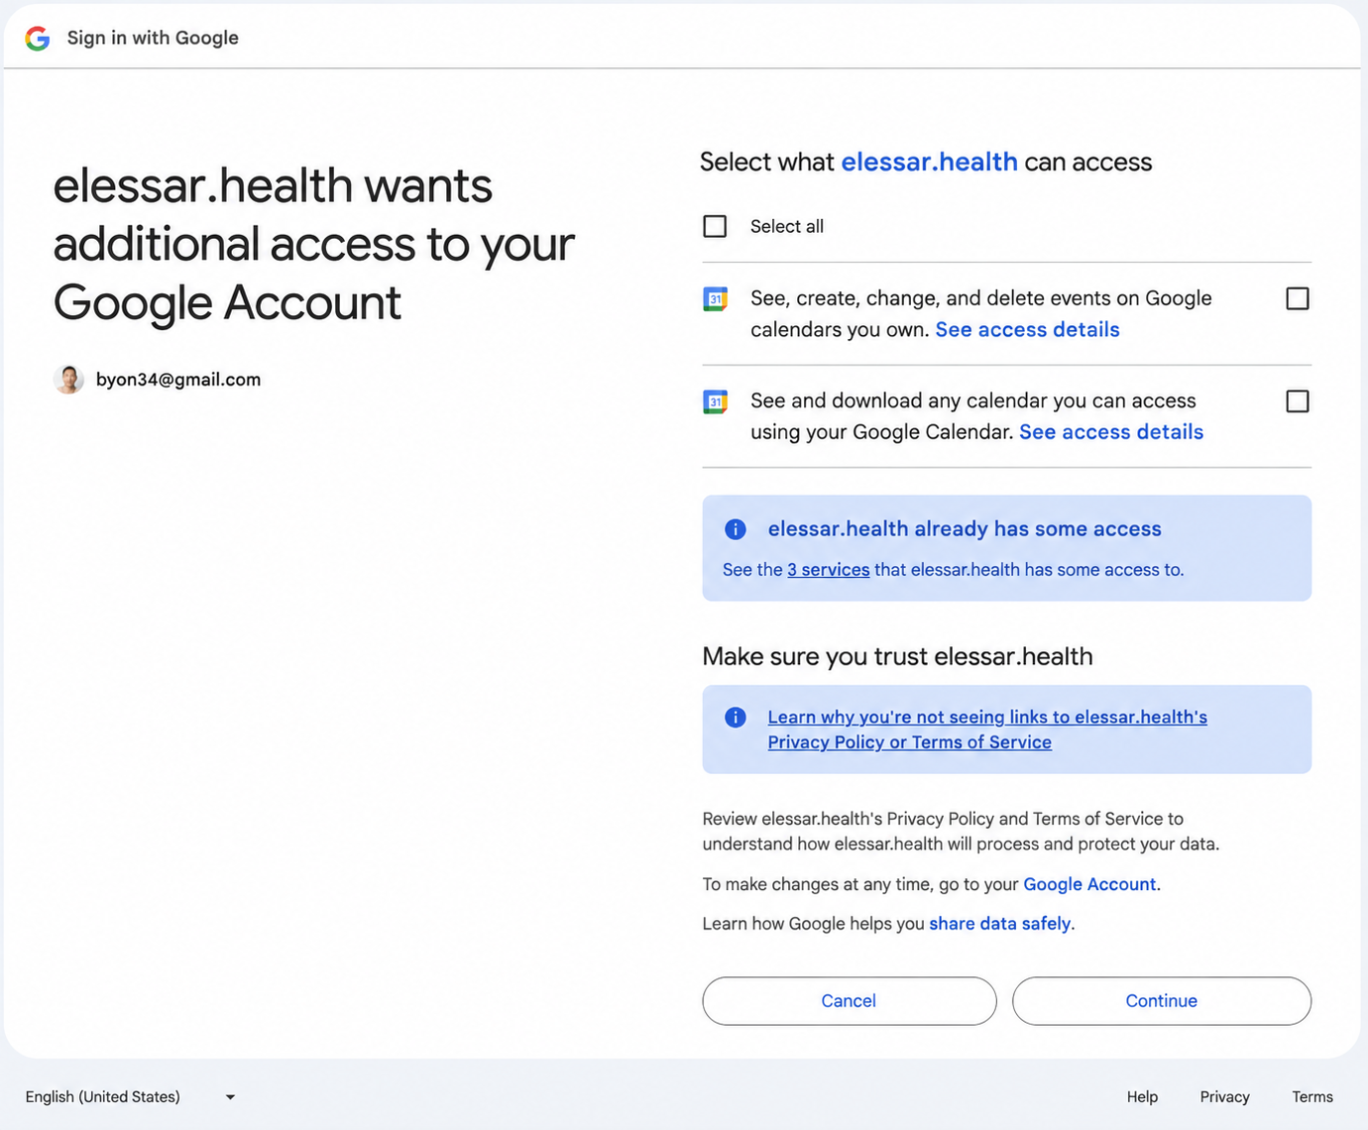Screen dimensions: 1368x1130
Task: Click info icon beside Privacy Policy notice
Action: click(736, 718)
